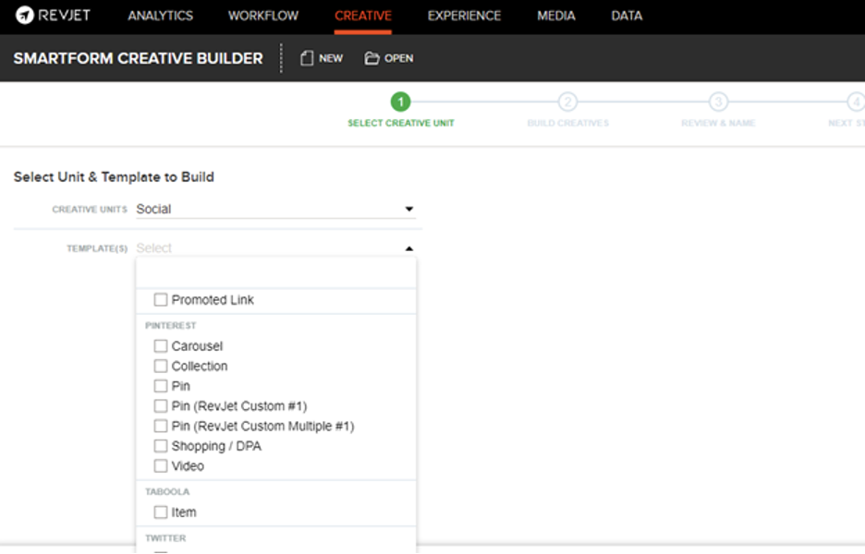Open the Media menu
The height and width of the screenshot is (554, 865).
coord(555,16)
